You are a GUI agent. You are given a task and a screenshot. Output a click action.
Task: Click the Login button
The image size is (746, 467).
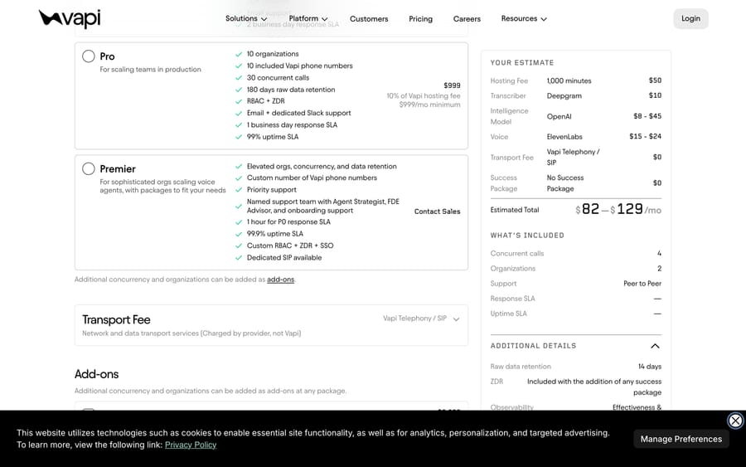(690, 18)
